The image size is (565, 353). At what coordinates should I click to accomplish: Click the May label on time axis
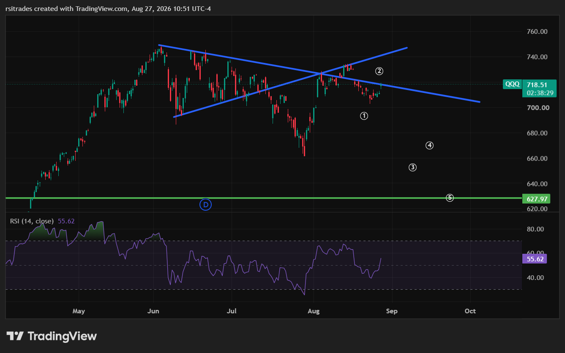click(x=79, y=311)
